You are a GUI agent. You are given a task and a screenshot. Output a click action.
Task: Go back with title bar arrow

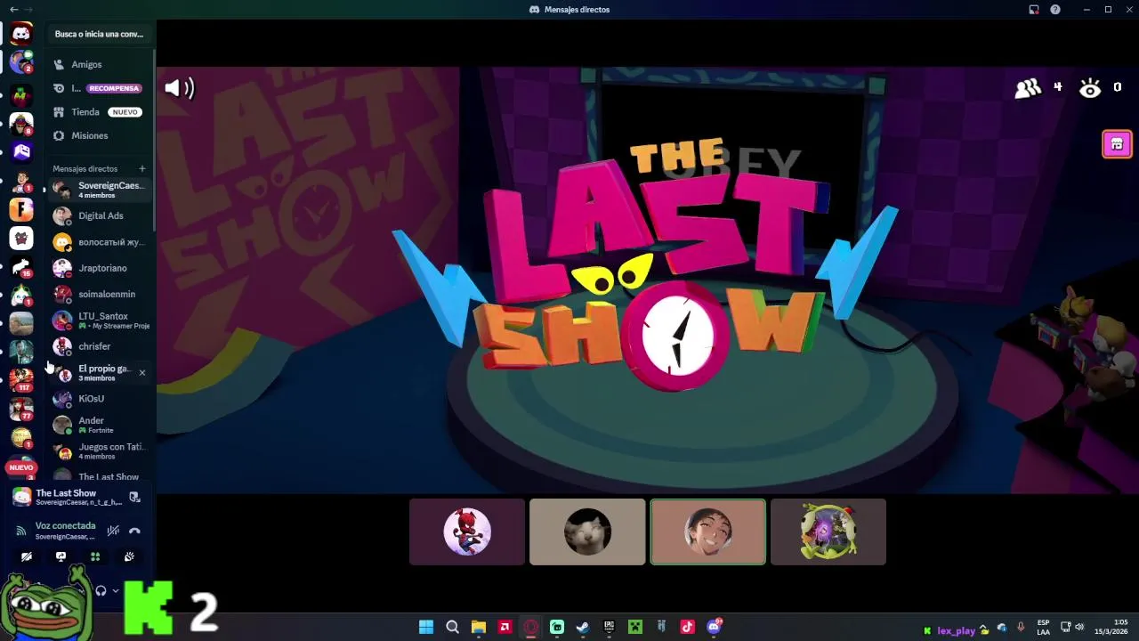coord(13,10)
